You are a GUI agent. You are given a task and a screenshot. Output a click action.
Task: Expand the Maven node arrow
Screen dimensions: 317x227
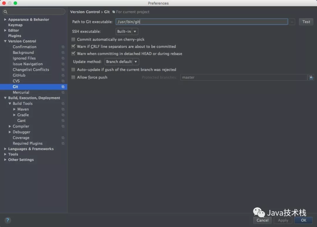pyautogui.click(x=14, y=109)
